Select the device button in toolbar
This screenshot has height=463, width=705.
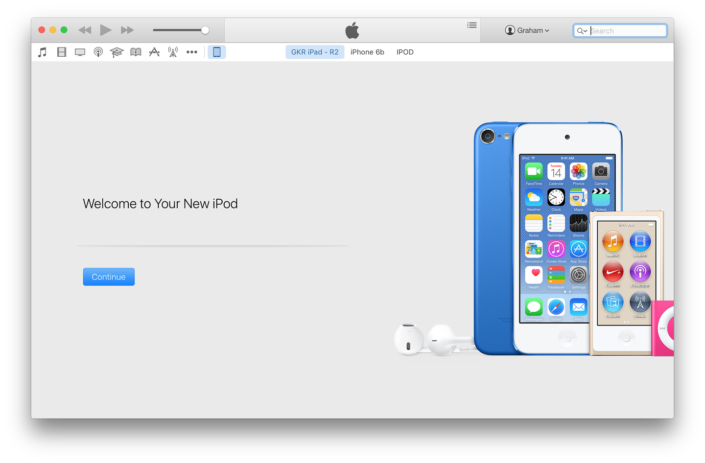(217, 52)
